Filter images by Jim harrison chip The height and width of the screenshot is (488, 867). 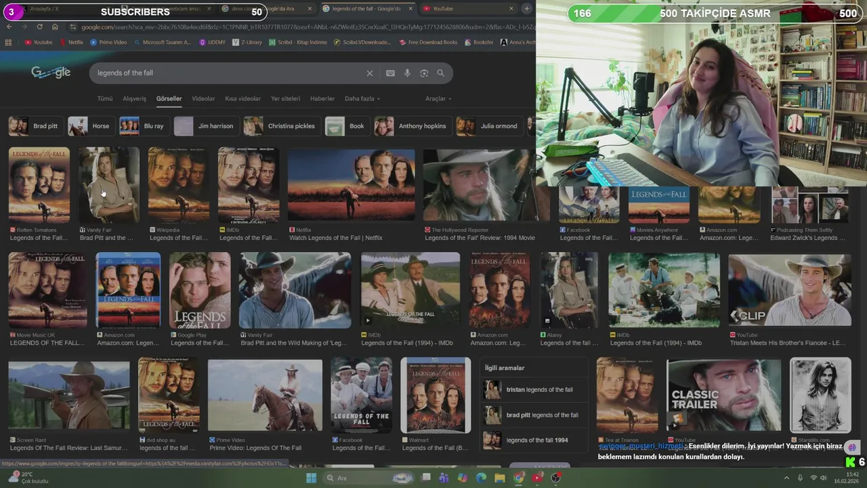point(206,126)
